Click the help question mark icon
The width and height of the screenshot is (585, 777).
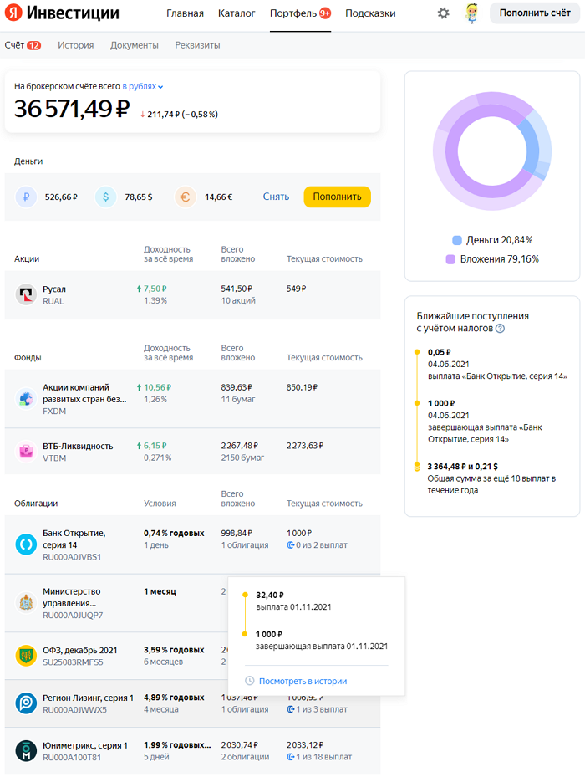pyautogui.click(x=501, y=329)
